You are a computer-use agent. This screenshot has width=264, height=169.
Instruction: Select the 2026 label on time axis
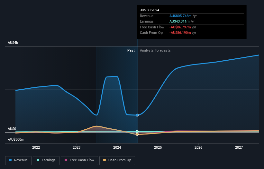tap(198, 147)
